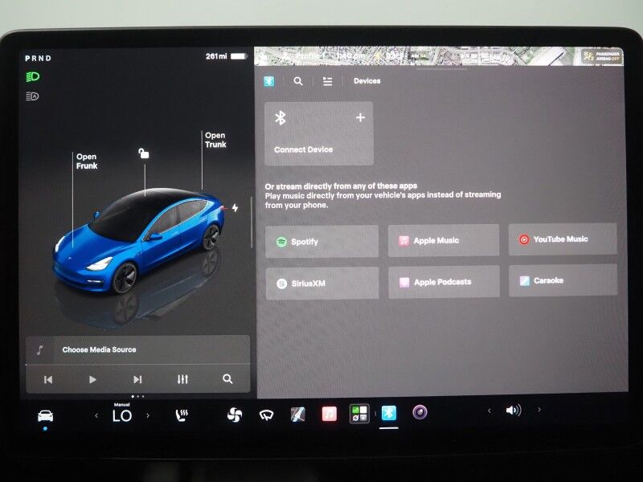Open Spotify
The height and width of the screenshot is (482, 643).
(322, 242)
